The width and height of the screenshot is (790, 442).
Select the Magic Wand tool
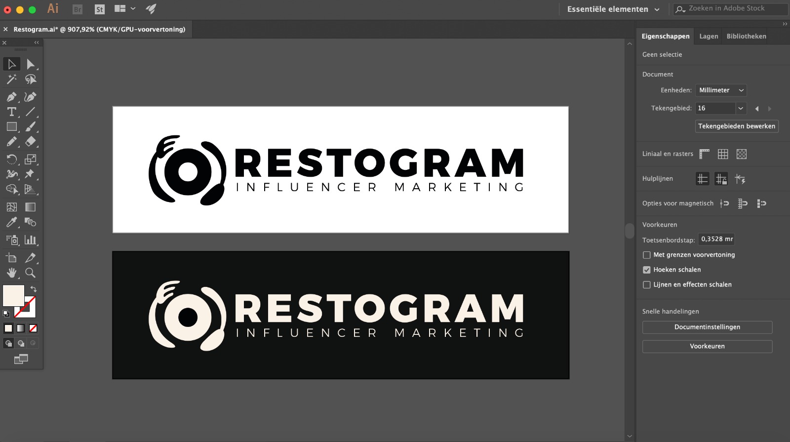pyautogui.click(x=12, y=79)
